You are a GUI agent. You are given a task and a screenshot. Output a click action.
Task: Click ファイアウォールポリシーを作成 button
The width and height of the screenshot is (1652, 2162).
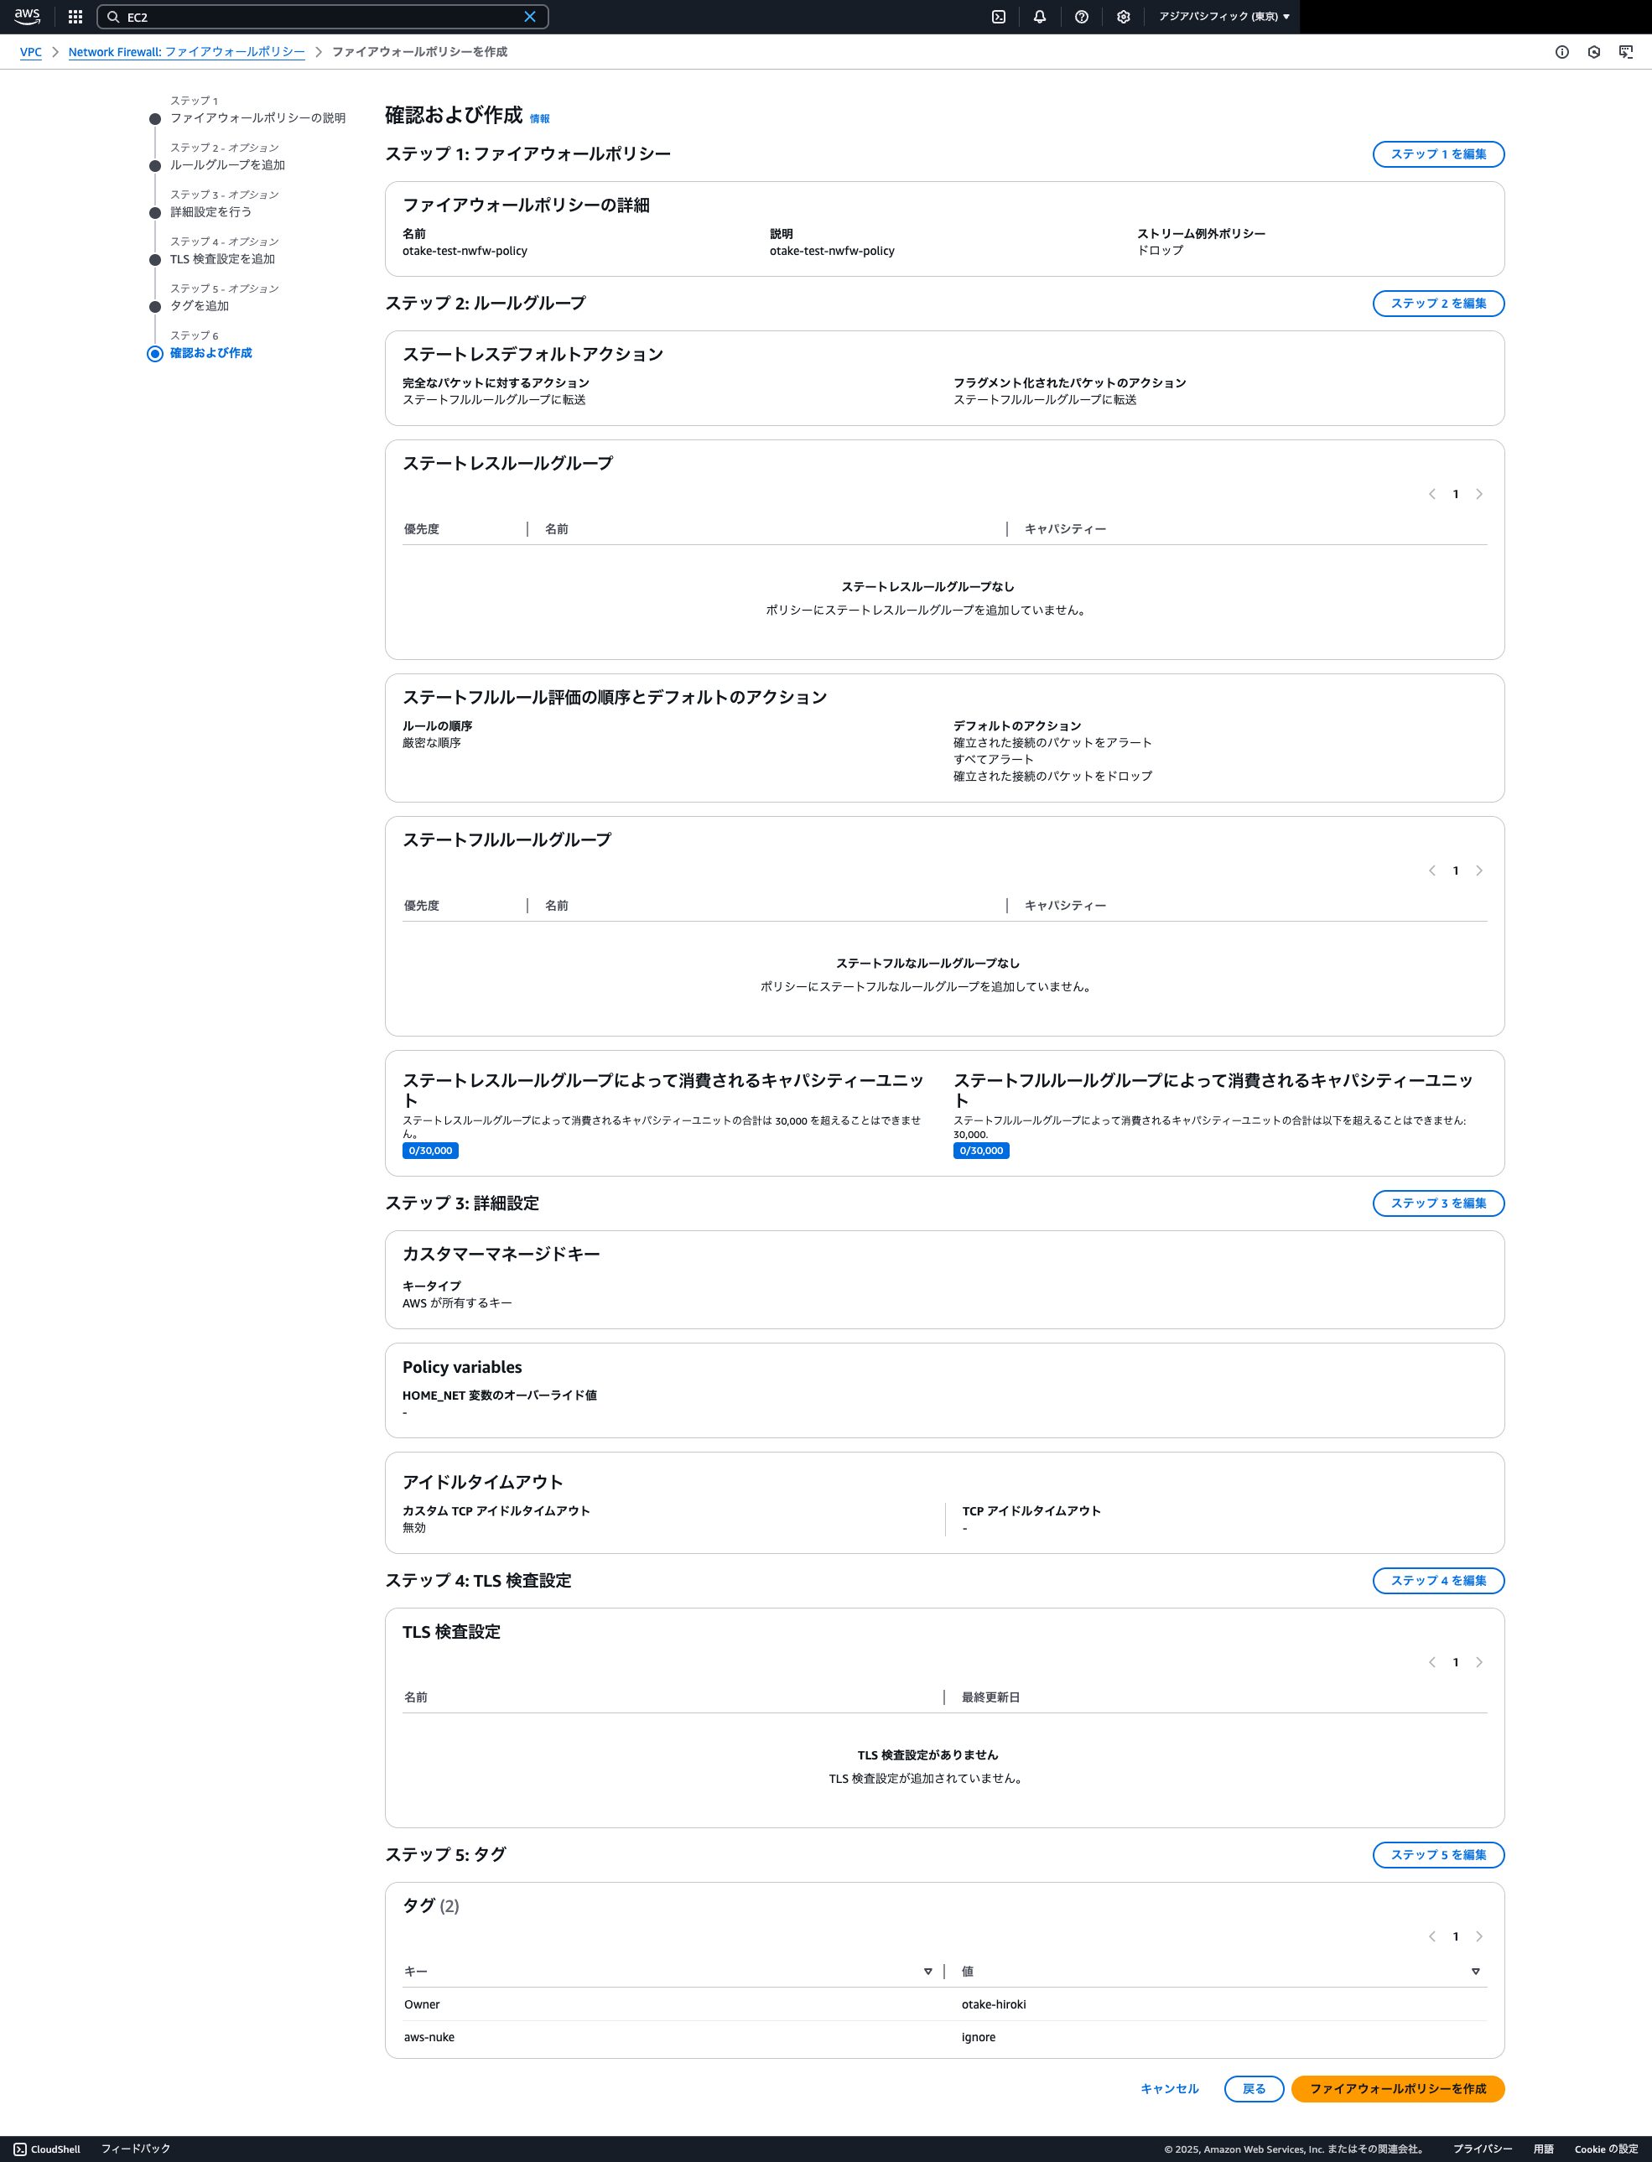tap(1397, 2089)
